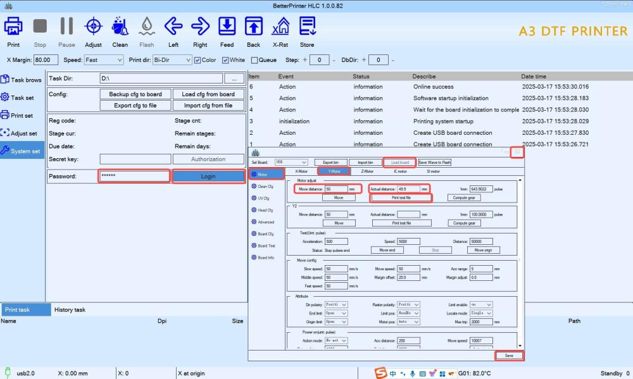Select Board Cfg in dialog sidebar

pos(263,233)
